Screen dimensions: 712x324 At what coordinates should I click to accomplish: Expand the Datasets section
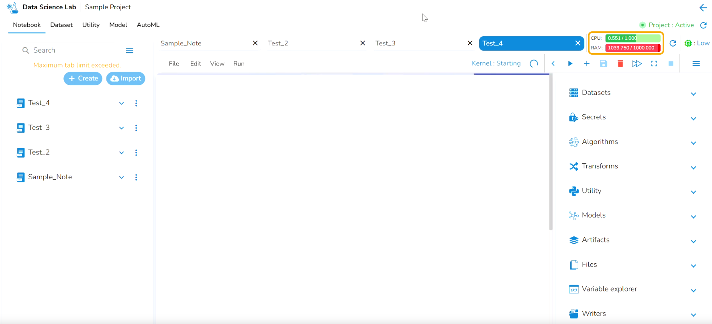[x=693, y=94]
